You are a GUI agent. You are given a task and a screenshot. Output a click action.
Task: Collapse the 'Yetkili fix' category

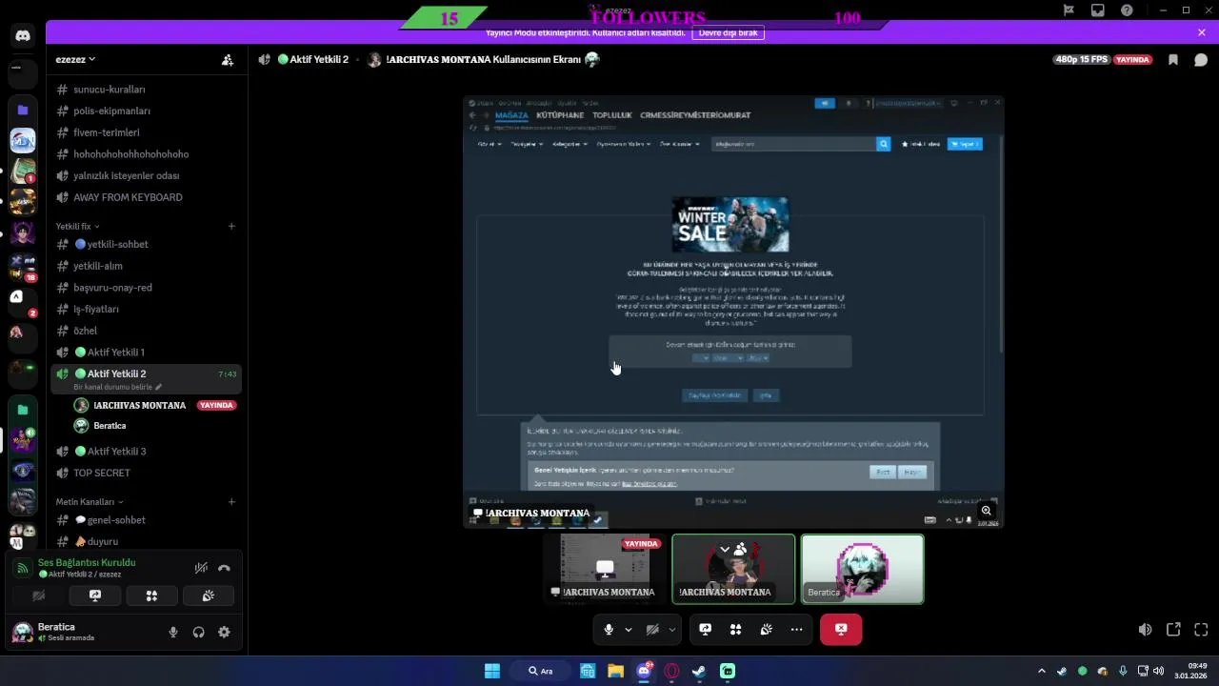(78, 226)
